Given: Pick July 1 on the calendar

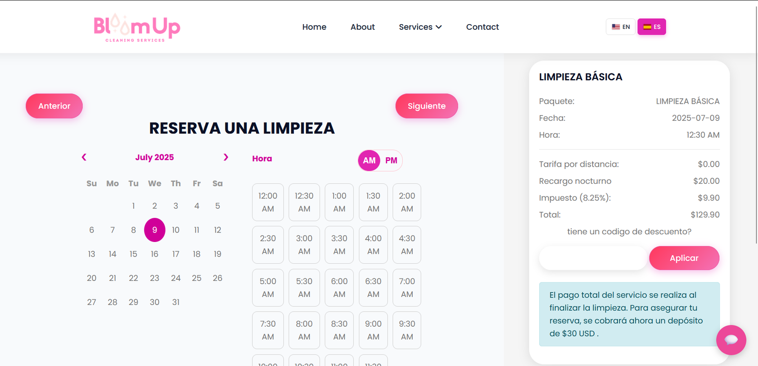Looking at the screenshot, I should [134, 206].
